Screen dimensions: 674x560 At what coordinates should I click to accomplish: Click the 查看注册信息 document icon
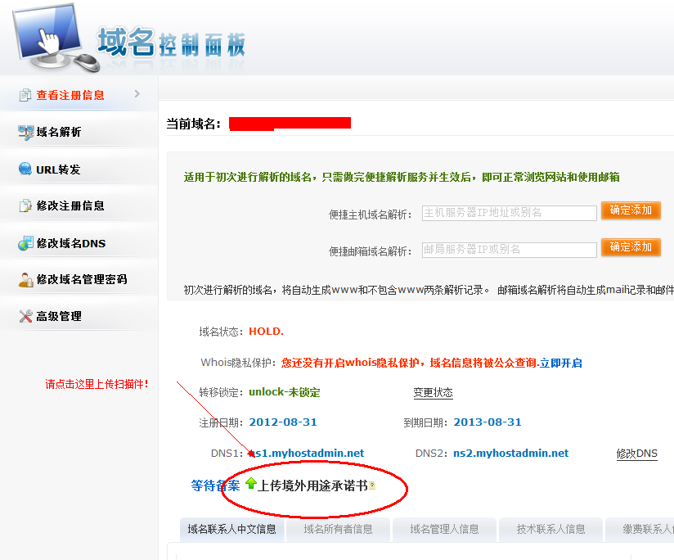coord(25,95)
